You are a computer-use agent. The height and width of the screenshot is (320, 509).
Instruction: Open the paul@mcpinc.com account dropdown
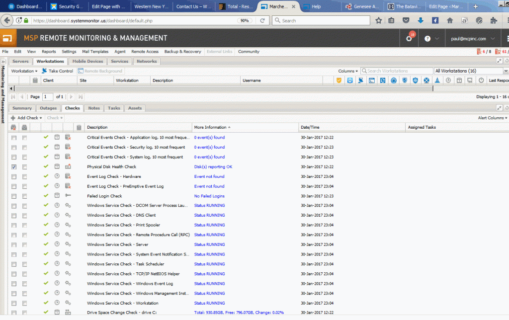click(x=472, y=39)
